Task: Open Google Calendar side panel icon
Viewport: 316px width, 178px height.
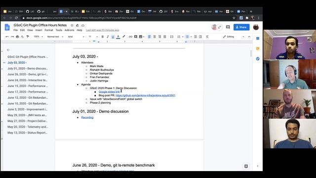Action: point(258,39)
